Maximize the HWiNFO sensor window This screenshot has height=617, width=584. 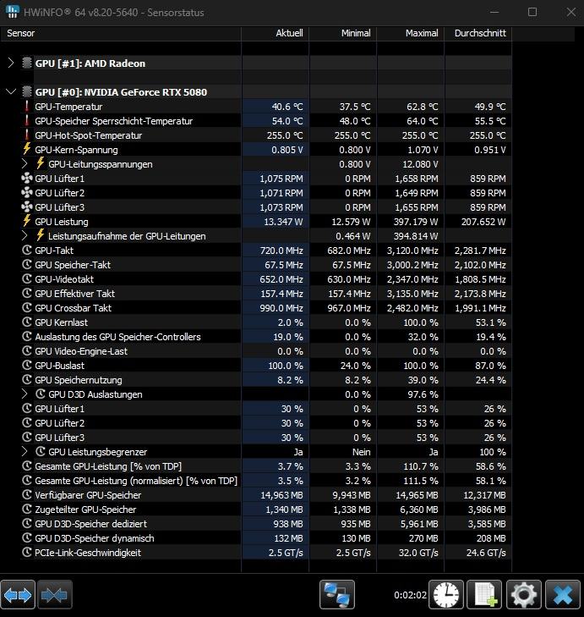532,12
